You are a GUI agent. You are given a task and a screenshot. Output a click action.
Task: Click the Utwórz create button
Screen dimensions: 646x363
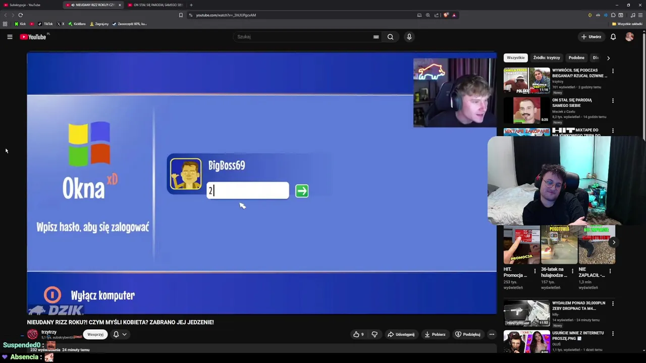(x=591, y=37)
